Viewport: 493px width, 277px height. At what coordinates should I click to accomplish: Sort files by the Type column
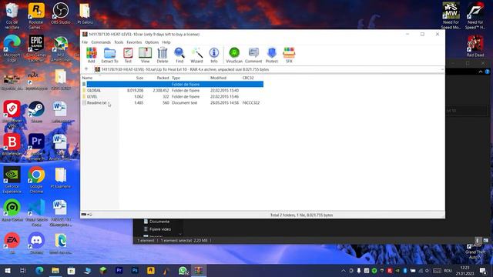tap(176, 78)
